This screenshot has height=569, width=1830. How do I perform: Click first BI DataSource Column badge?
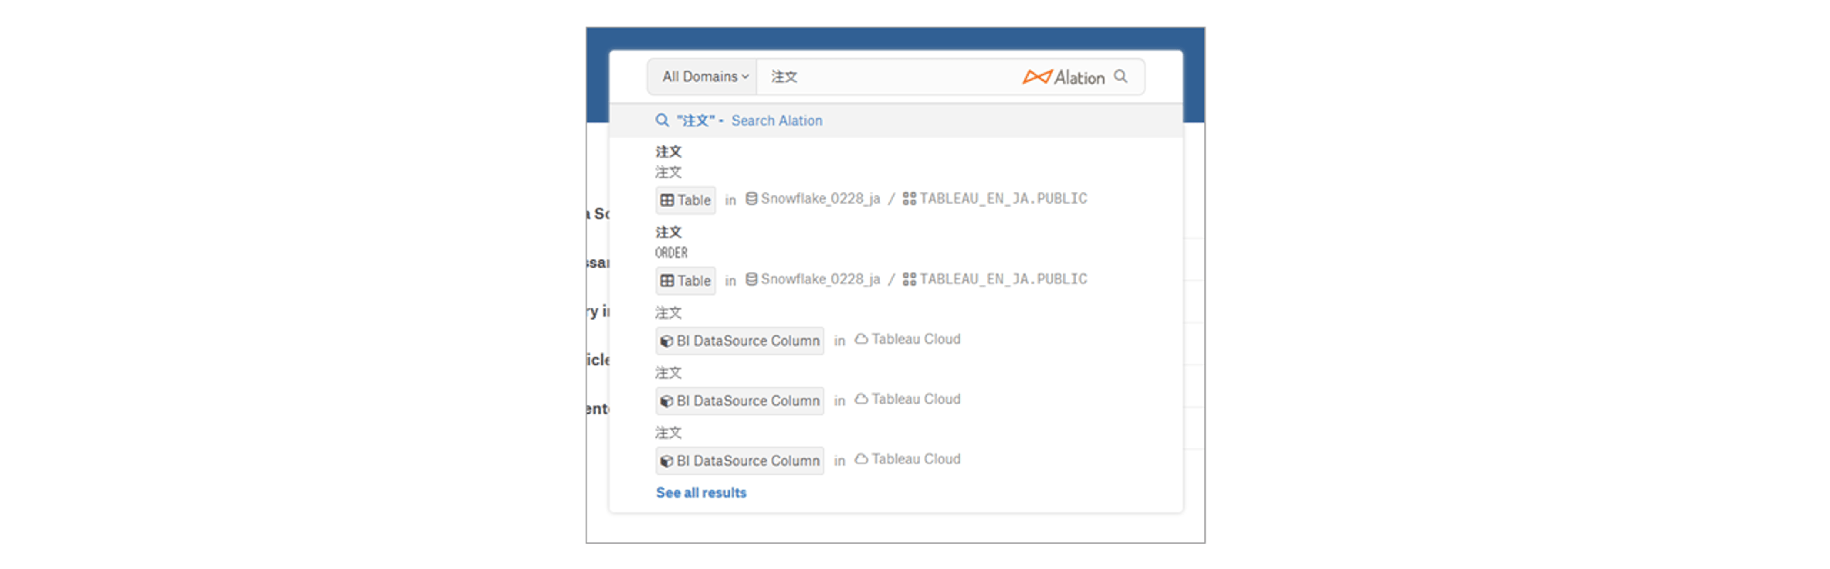tap(739, 341)
